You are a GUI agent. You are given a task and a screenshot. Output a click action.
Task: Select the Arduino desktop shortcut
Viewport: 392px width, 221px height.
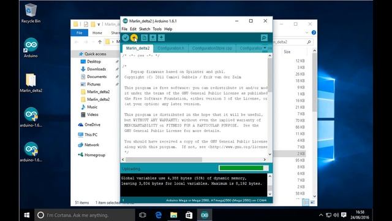[31, 48]
